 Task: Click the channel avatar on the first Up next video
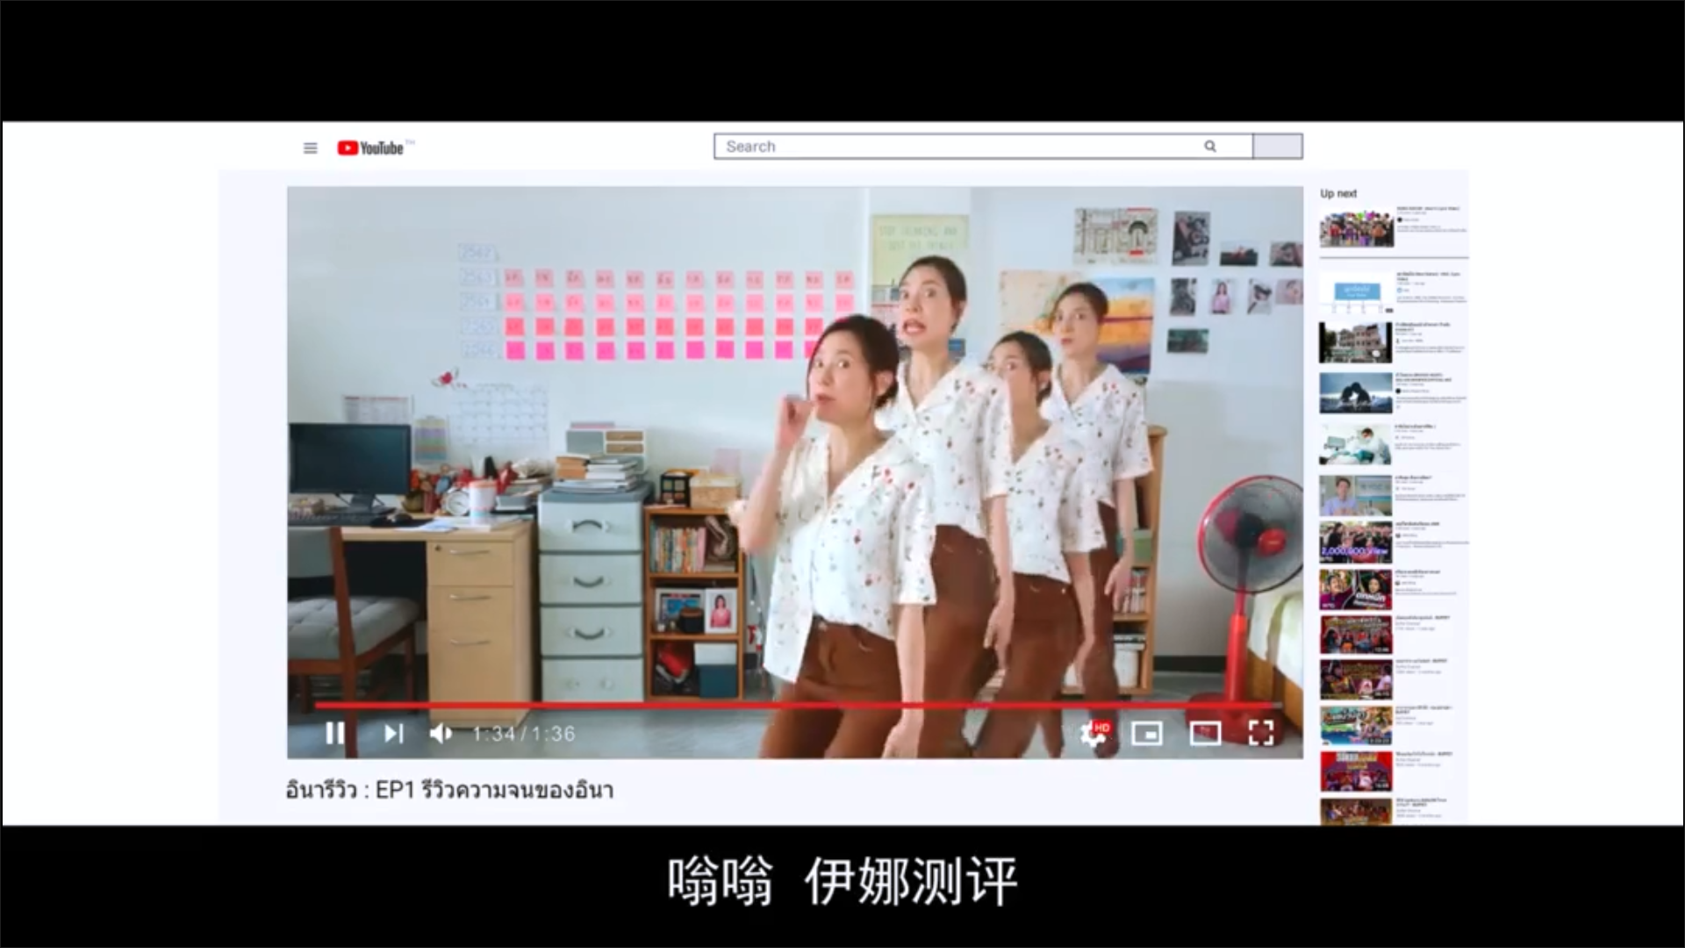[x=1400, y=219]
